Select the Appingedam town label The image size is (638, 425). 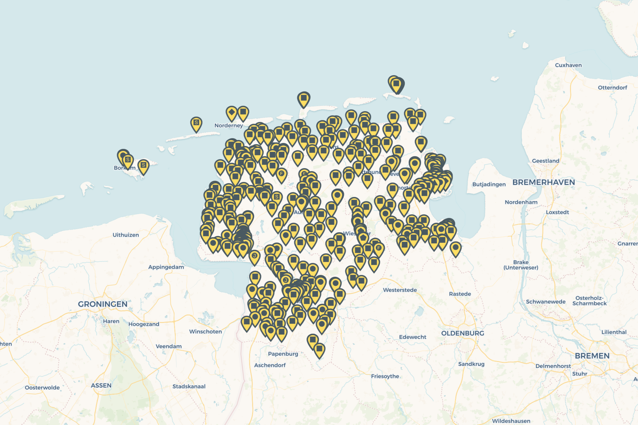(x=166, y=267)
